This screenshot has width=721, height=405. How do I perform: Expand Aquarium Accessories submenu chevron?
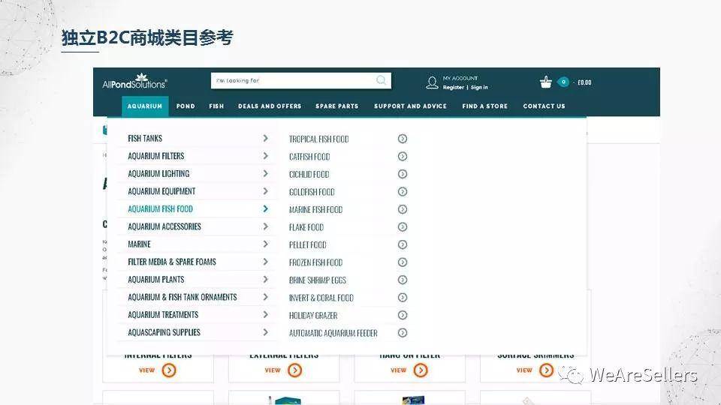265,226
